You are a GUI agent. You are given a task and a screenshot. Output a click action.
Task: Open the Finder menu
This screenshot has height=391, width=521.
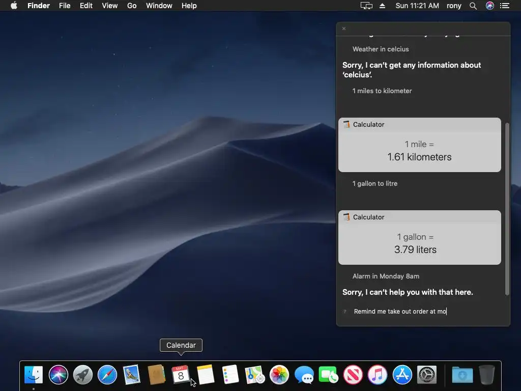tap(39, 6)
